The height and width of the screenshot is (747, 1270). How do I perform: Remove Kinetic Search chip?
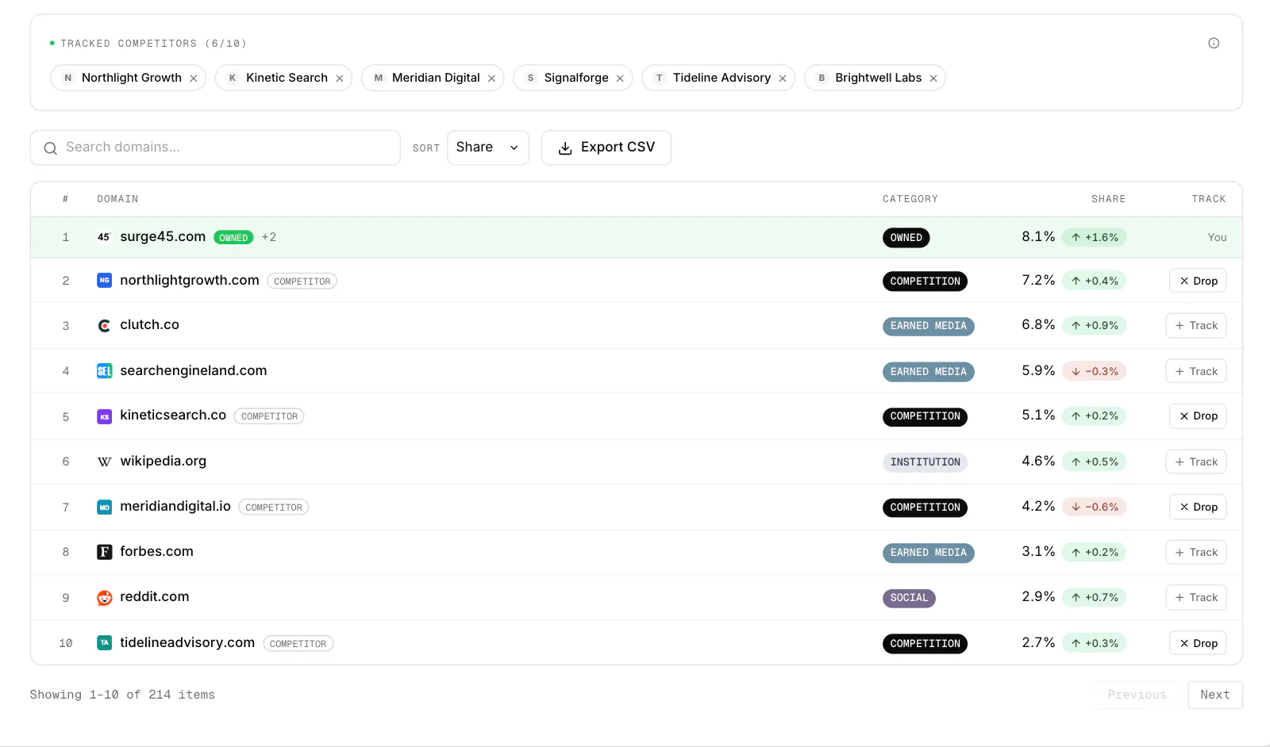[340, 79]
